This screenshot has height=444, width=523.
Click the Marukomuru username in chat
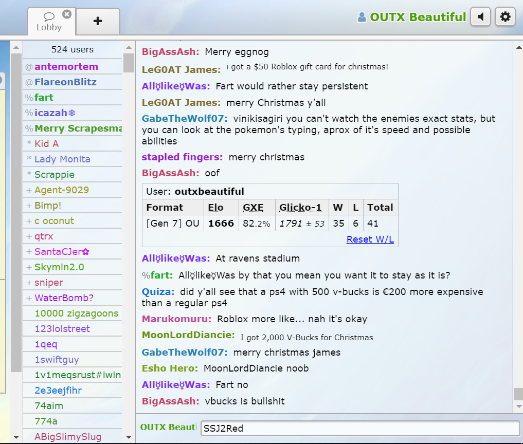[176, 319]
